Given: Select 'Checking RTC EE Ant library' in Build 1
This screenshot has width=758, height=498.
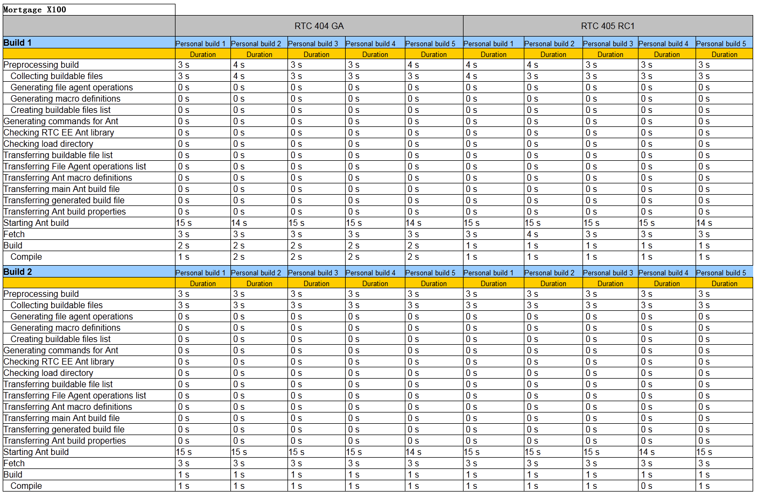Looking at the screenshot, I should click(x=59, y=132).
